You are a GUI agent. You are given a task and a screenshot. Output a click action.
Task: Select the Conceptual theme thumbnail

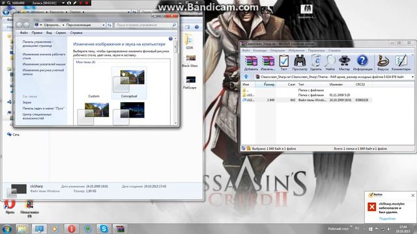(129, 83)
